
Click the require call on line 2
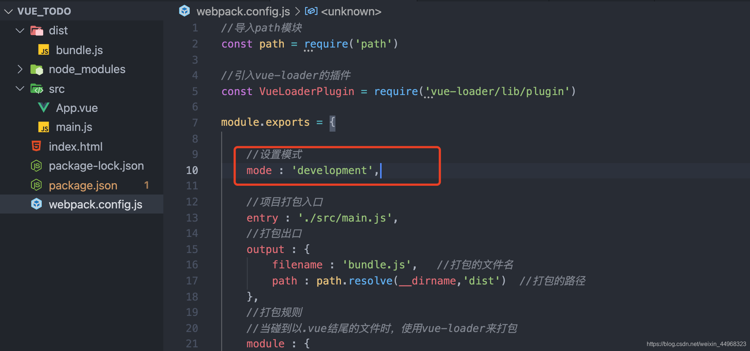pos(326,44)
